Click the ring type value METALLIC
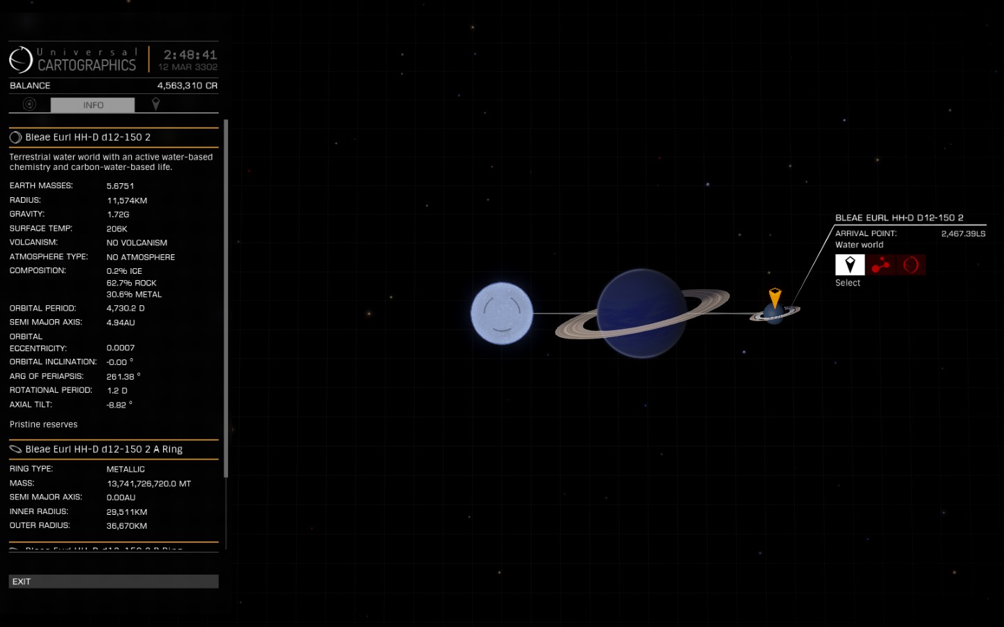Image resolution: width=1004 pixels, height=627 pixels. 125,470
